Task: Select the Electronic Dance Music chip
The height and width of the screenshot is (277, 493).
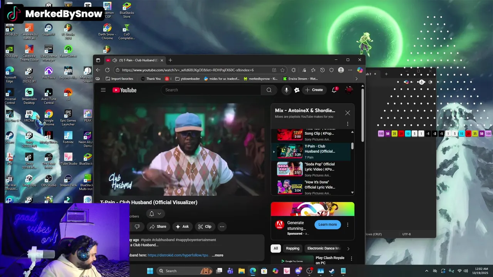Action: [x=324, y=249]
